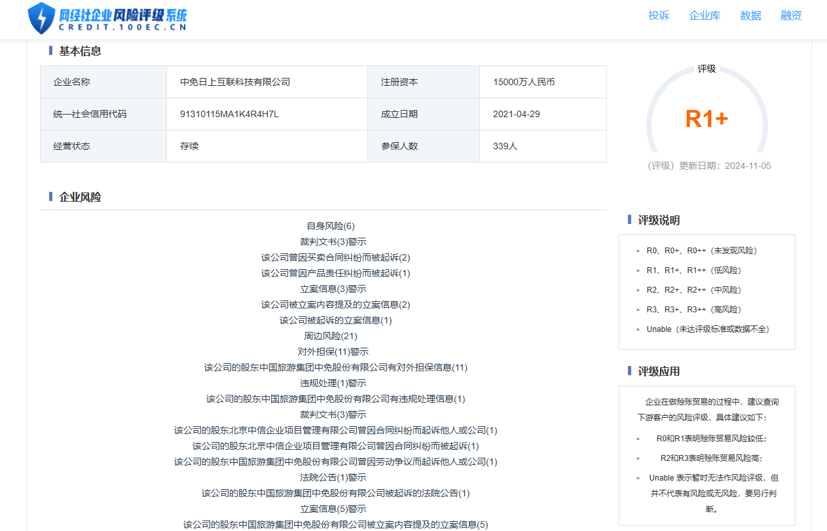Expand the 立案信息(5)警示 entry
This screenshot has width=827, height=531.
click(x=333, y=509)
